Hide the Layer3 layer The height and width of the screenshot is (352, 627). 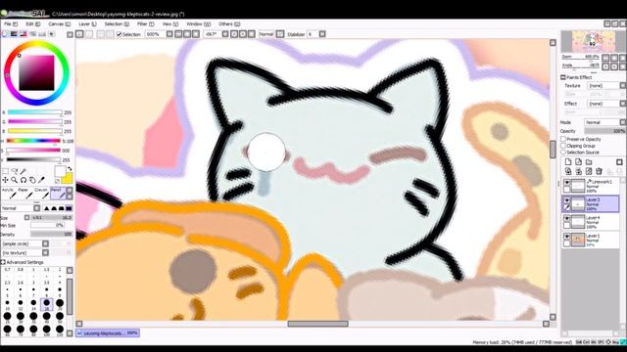[566, 200]
